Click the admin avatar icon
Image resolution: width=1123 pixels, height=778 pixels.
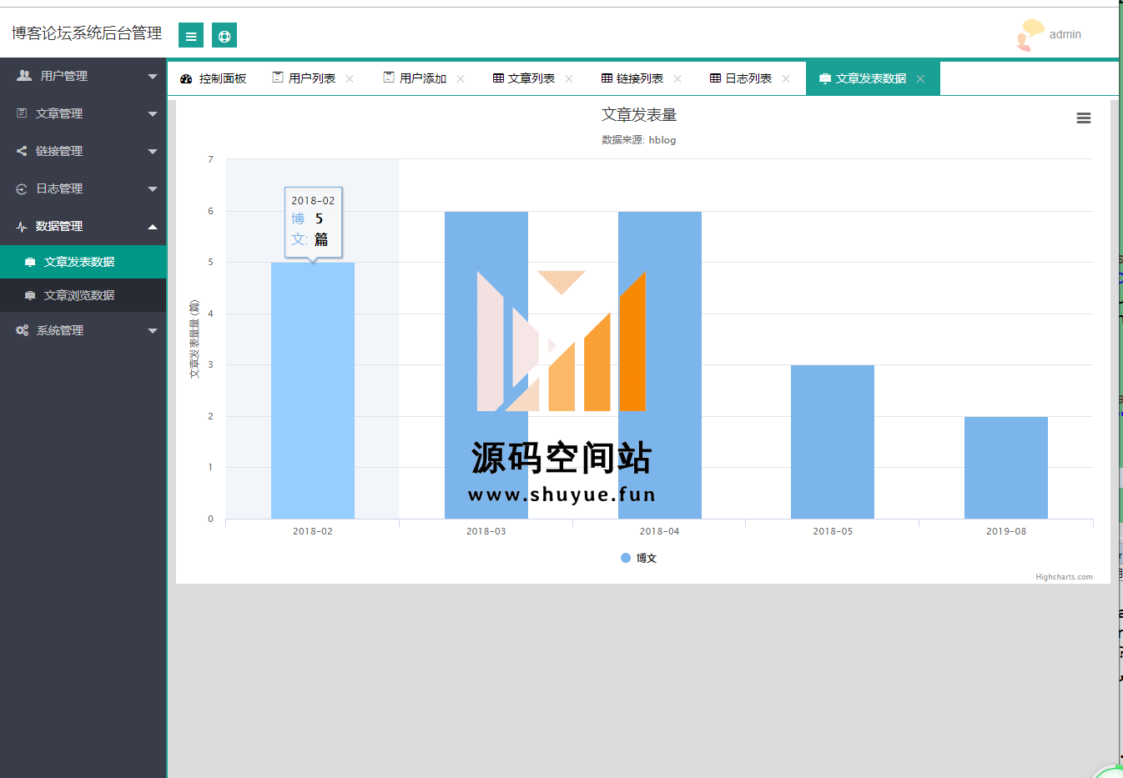pos(1030,35)
